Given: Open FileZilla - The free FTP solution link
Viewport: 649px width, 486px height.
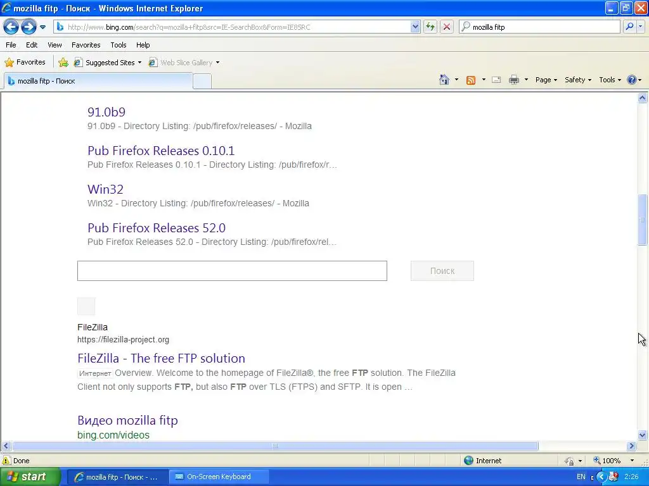Looking at the screenshot, I should [161, 358].
